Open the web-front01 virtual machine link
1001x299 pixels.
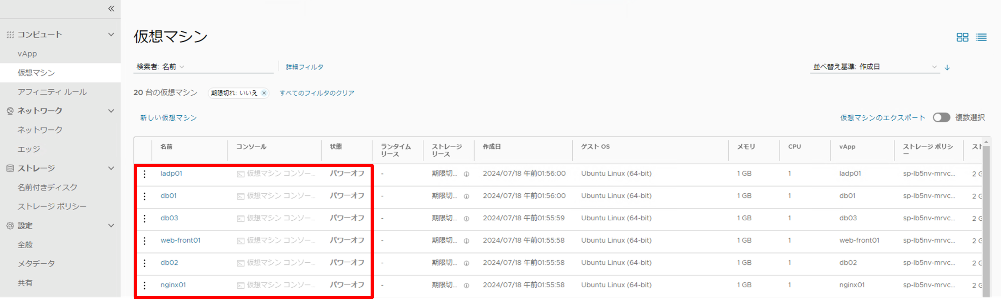tap(181, 240)
